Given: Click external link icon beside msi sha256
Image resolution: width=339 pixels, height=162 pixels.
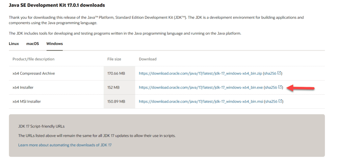Looking at the screenshot, I should pos(280,101).
